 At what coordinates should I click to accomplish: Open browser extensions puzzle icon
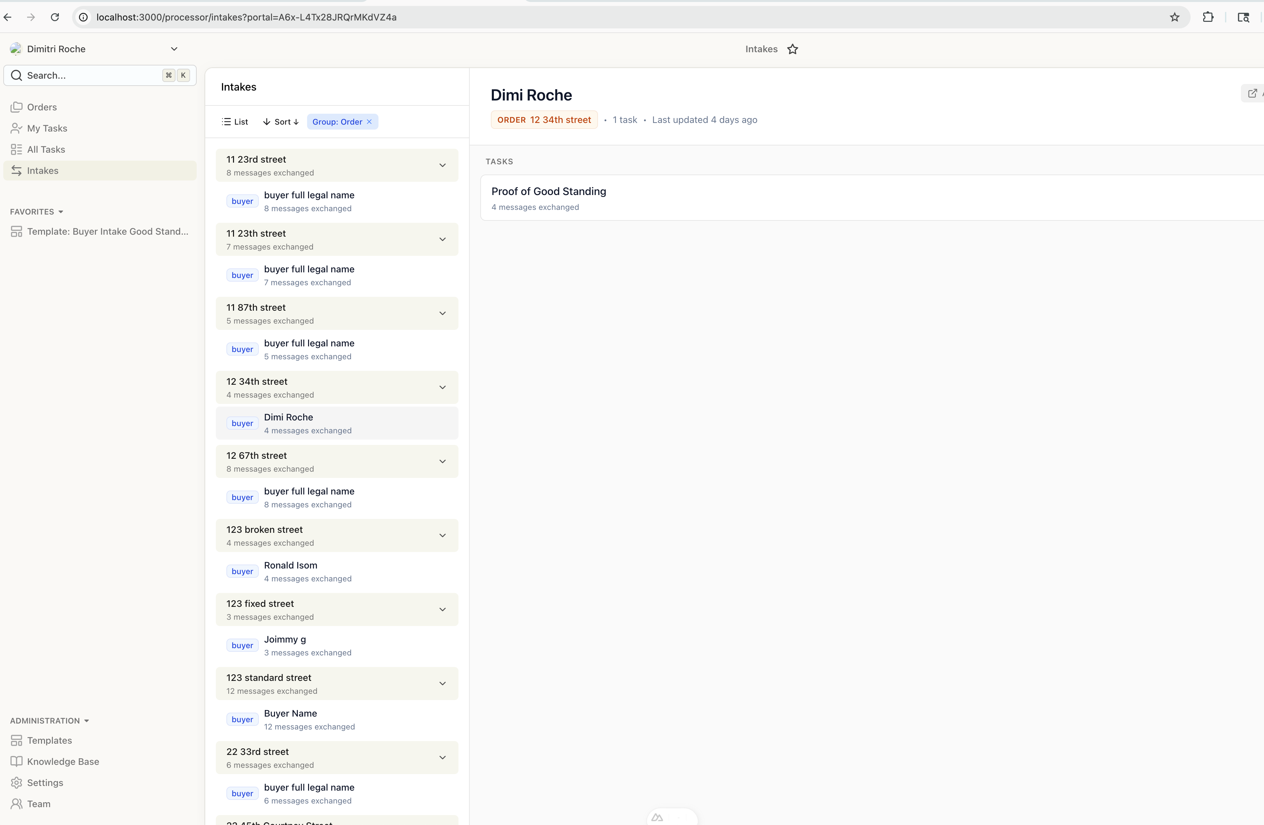click(1208, 18)
